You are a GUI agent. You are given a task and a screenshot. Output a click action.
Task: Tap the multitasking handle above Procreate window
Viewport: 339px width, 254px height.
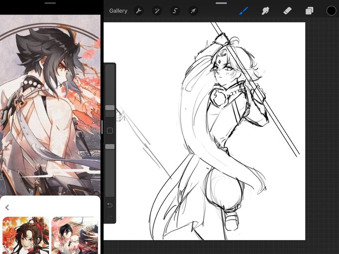(221, 3)
